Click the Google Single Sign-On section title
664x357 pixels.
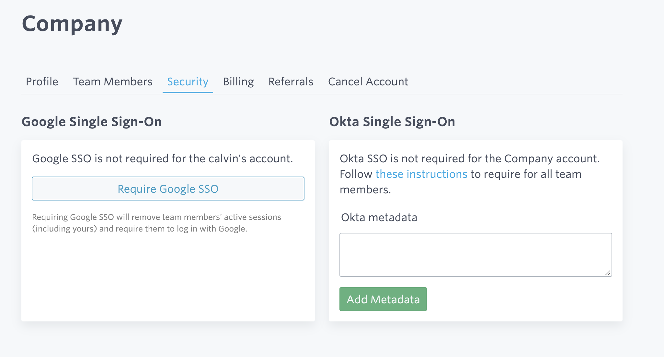coord(92,122)
